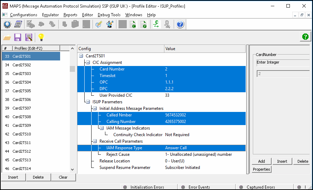The width and height of the screenshot is (313, 190).
Task: Select profile Card2TS09
Action: point(21,125)
